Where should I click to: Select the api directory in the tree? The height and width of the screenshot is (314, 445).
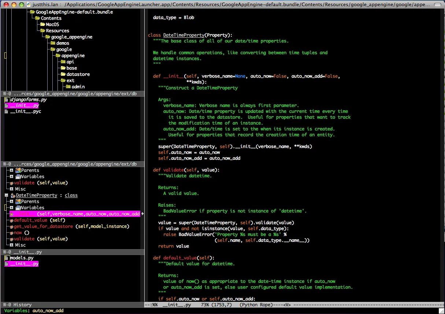click(70, 62)
